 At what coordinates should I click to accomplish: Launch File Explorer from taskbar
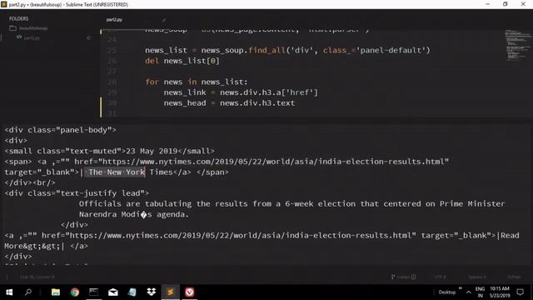coord(56,292)
